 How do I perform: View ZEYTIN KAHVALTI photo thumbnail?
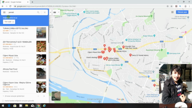41,46
